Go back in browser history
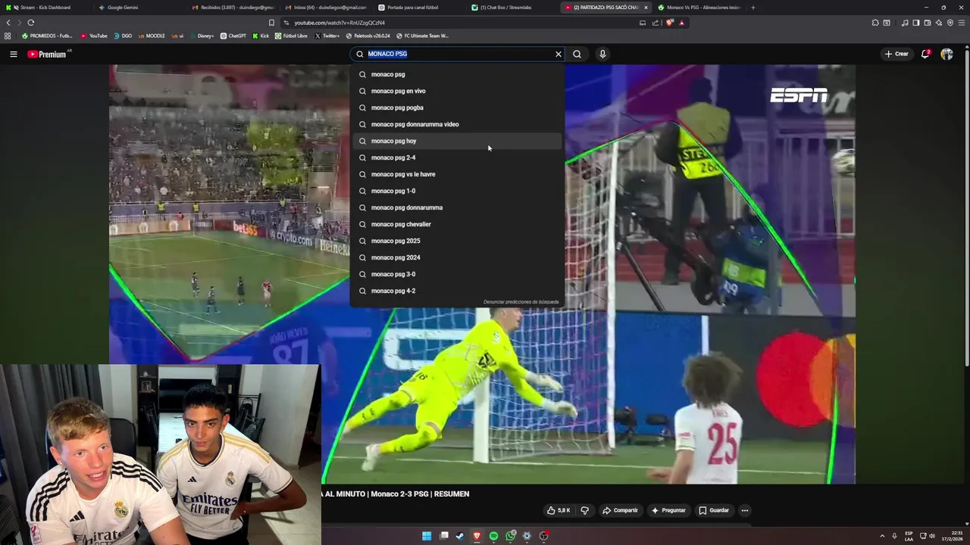Viewport: 970px width, 545px height. 8,23
